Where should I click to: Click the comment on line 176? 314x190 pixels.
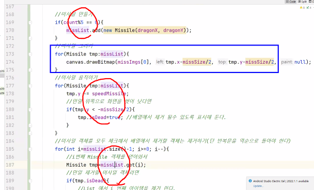[x=76, y=78]
